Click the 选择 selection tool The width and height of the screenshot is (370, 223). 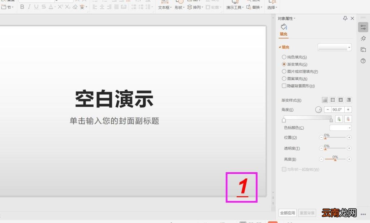click(x=271, y=7)
